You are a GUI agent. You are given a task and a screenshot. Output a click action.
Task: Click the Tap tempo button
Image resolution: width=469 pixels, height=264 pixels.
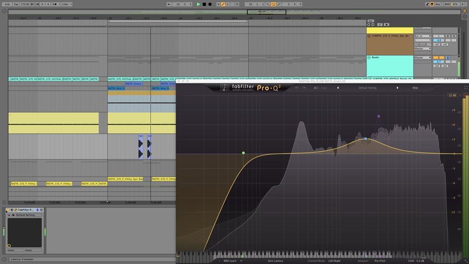tap(16, 4)
